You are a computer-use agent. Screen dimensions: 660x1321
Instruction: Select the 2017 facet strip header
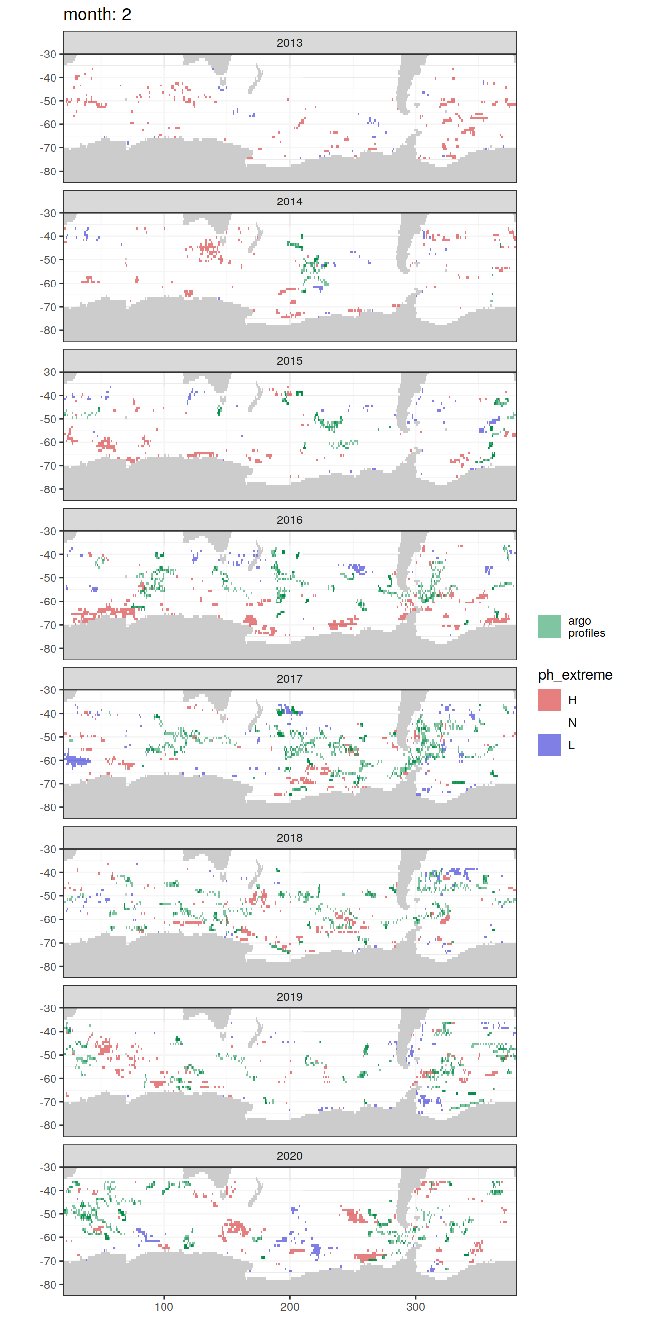[290, 679]
